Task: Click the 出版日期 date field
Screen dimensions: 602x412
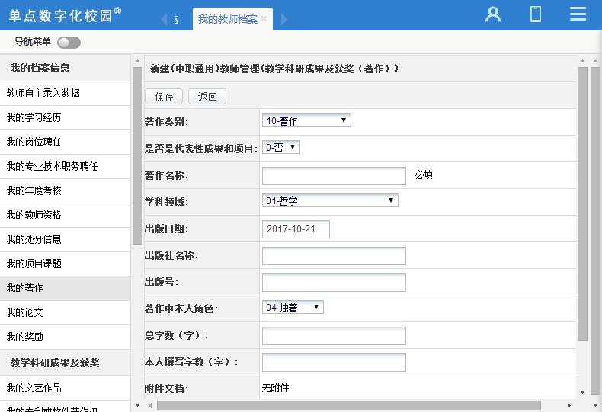Action: pyautogui.click(x=296, y=229)
